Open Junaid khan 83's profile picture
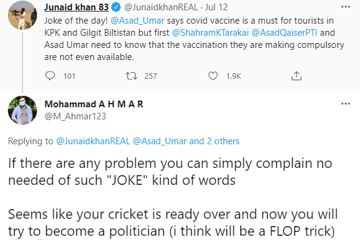This screenshot has width=360, height=240. click(22, 15)
